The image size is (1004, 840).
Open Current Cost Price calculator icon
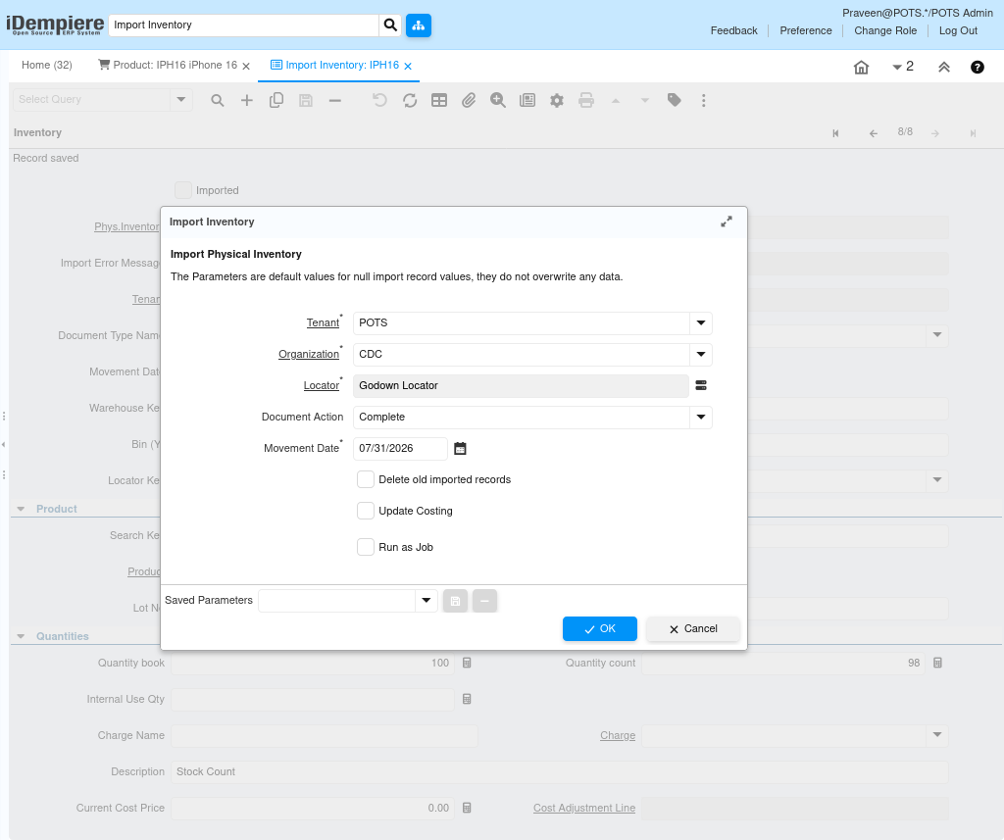[467, 808]
